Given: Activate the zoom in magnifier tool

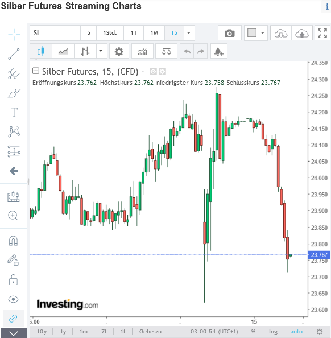Looking at the screenshot, I should pos(13,215).
